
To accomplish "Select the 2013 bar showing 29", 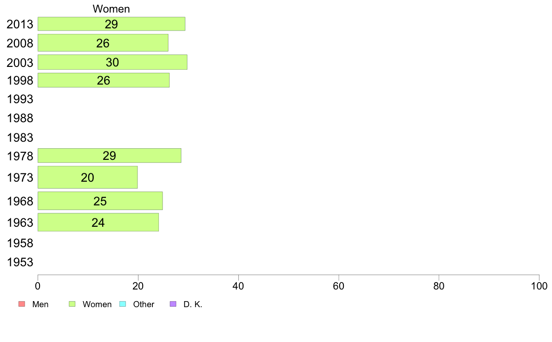I will [111, 24].
